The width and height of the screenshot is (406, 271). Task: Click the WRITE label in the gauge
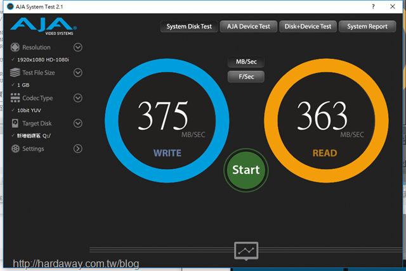click(x=167, y=153)
